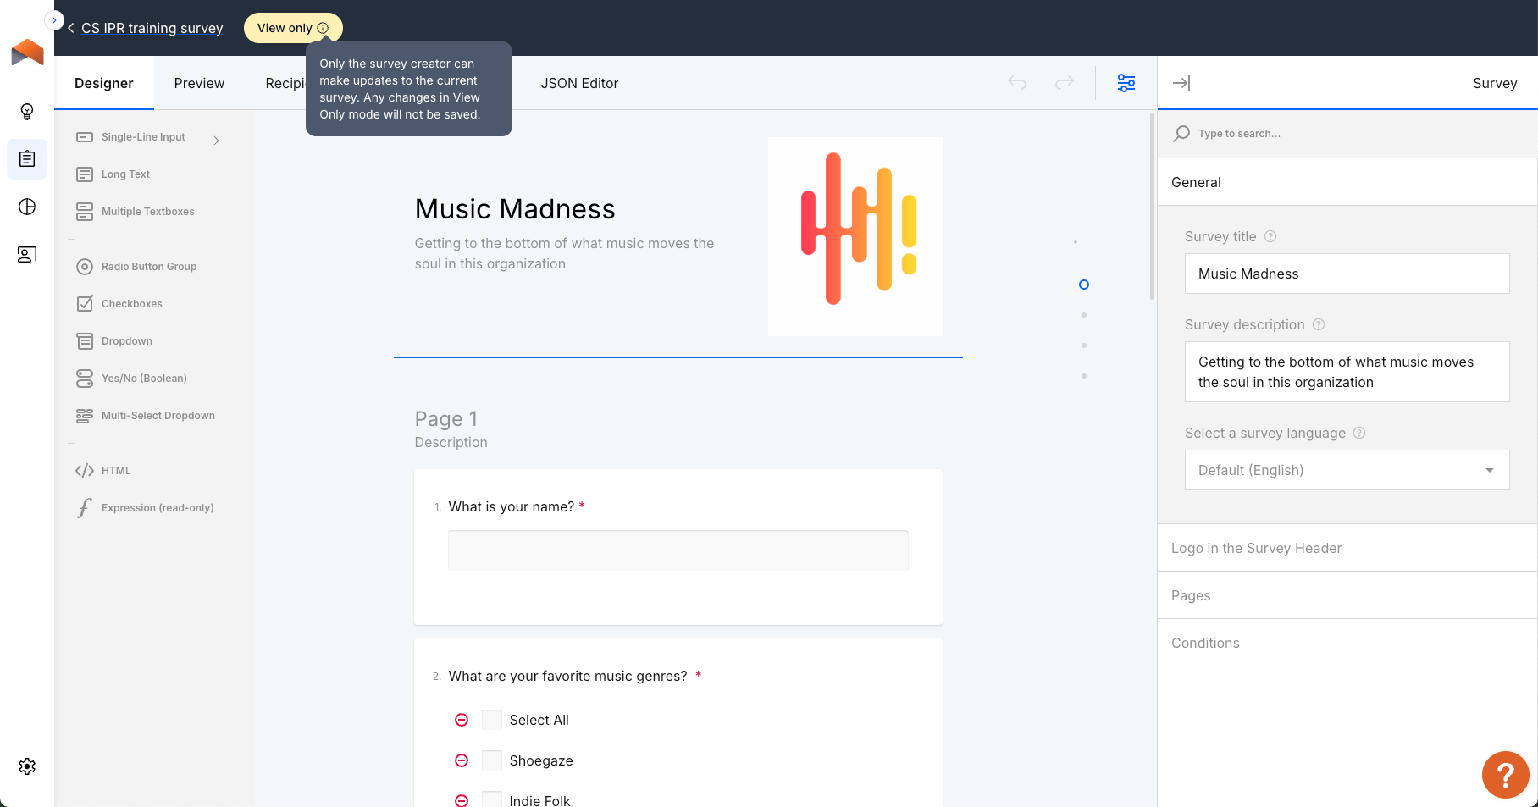This screenshot has height=807, width=1538.
Task: Tick the Indie Folk checkbox
Action: (x=492, y=799)
